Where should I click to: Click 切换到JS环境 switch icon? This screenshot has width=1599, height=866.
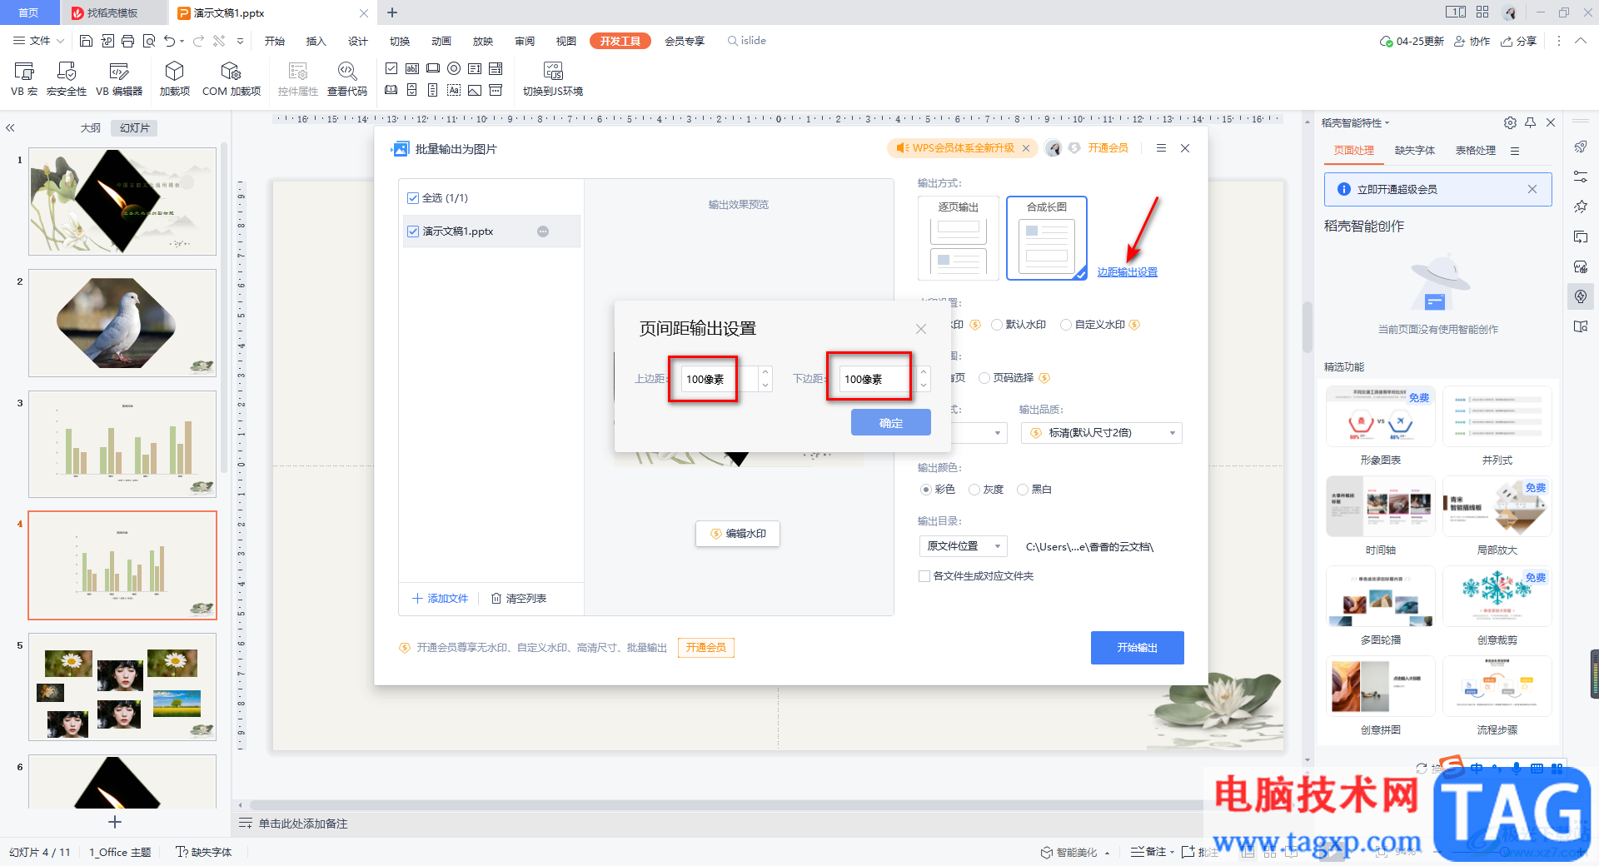click(x=553, y=78)
